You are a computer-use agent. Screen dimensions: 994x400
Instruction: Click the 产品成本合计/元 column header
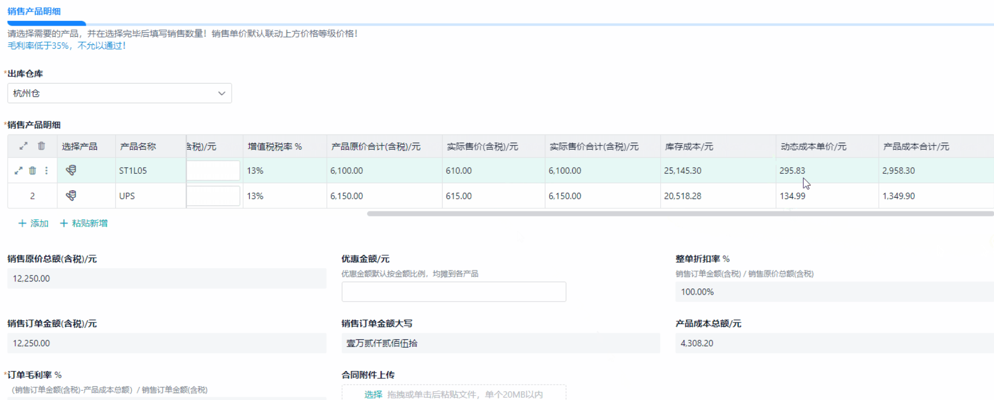[936, 146]
